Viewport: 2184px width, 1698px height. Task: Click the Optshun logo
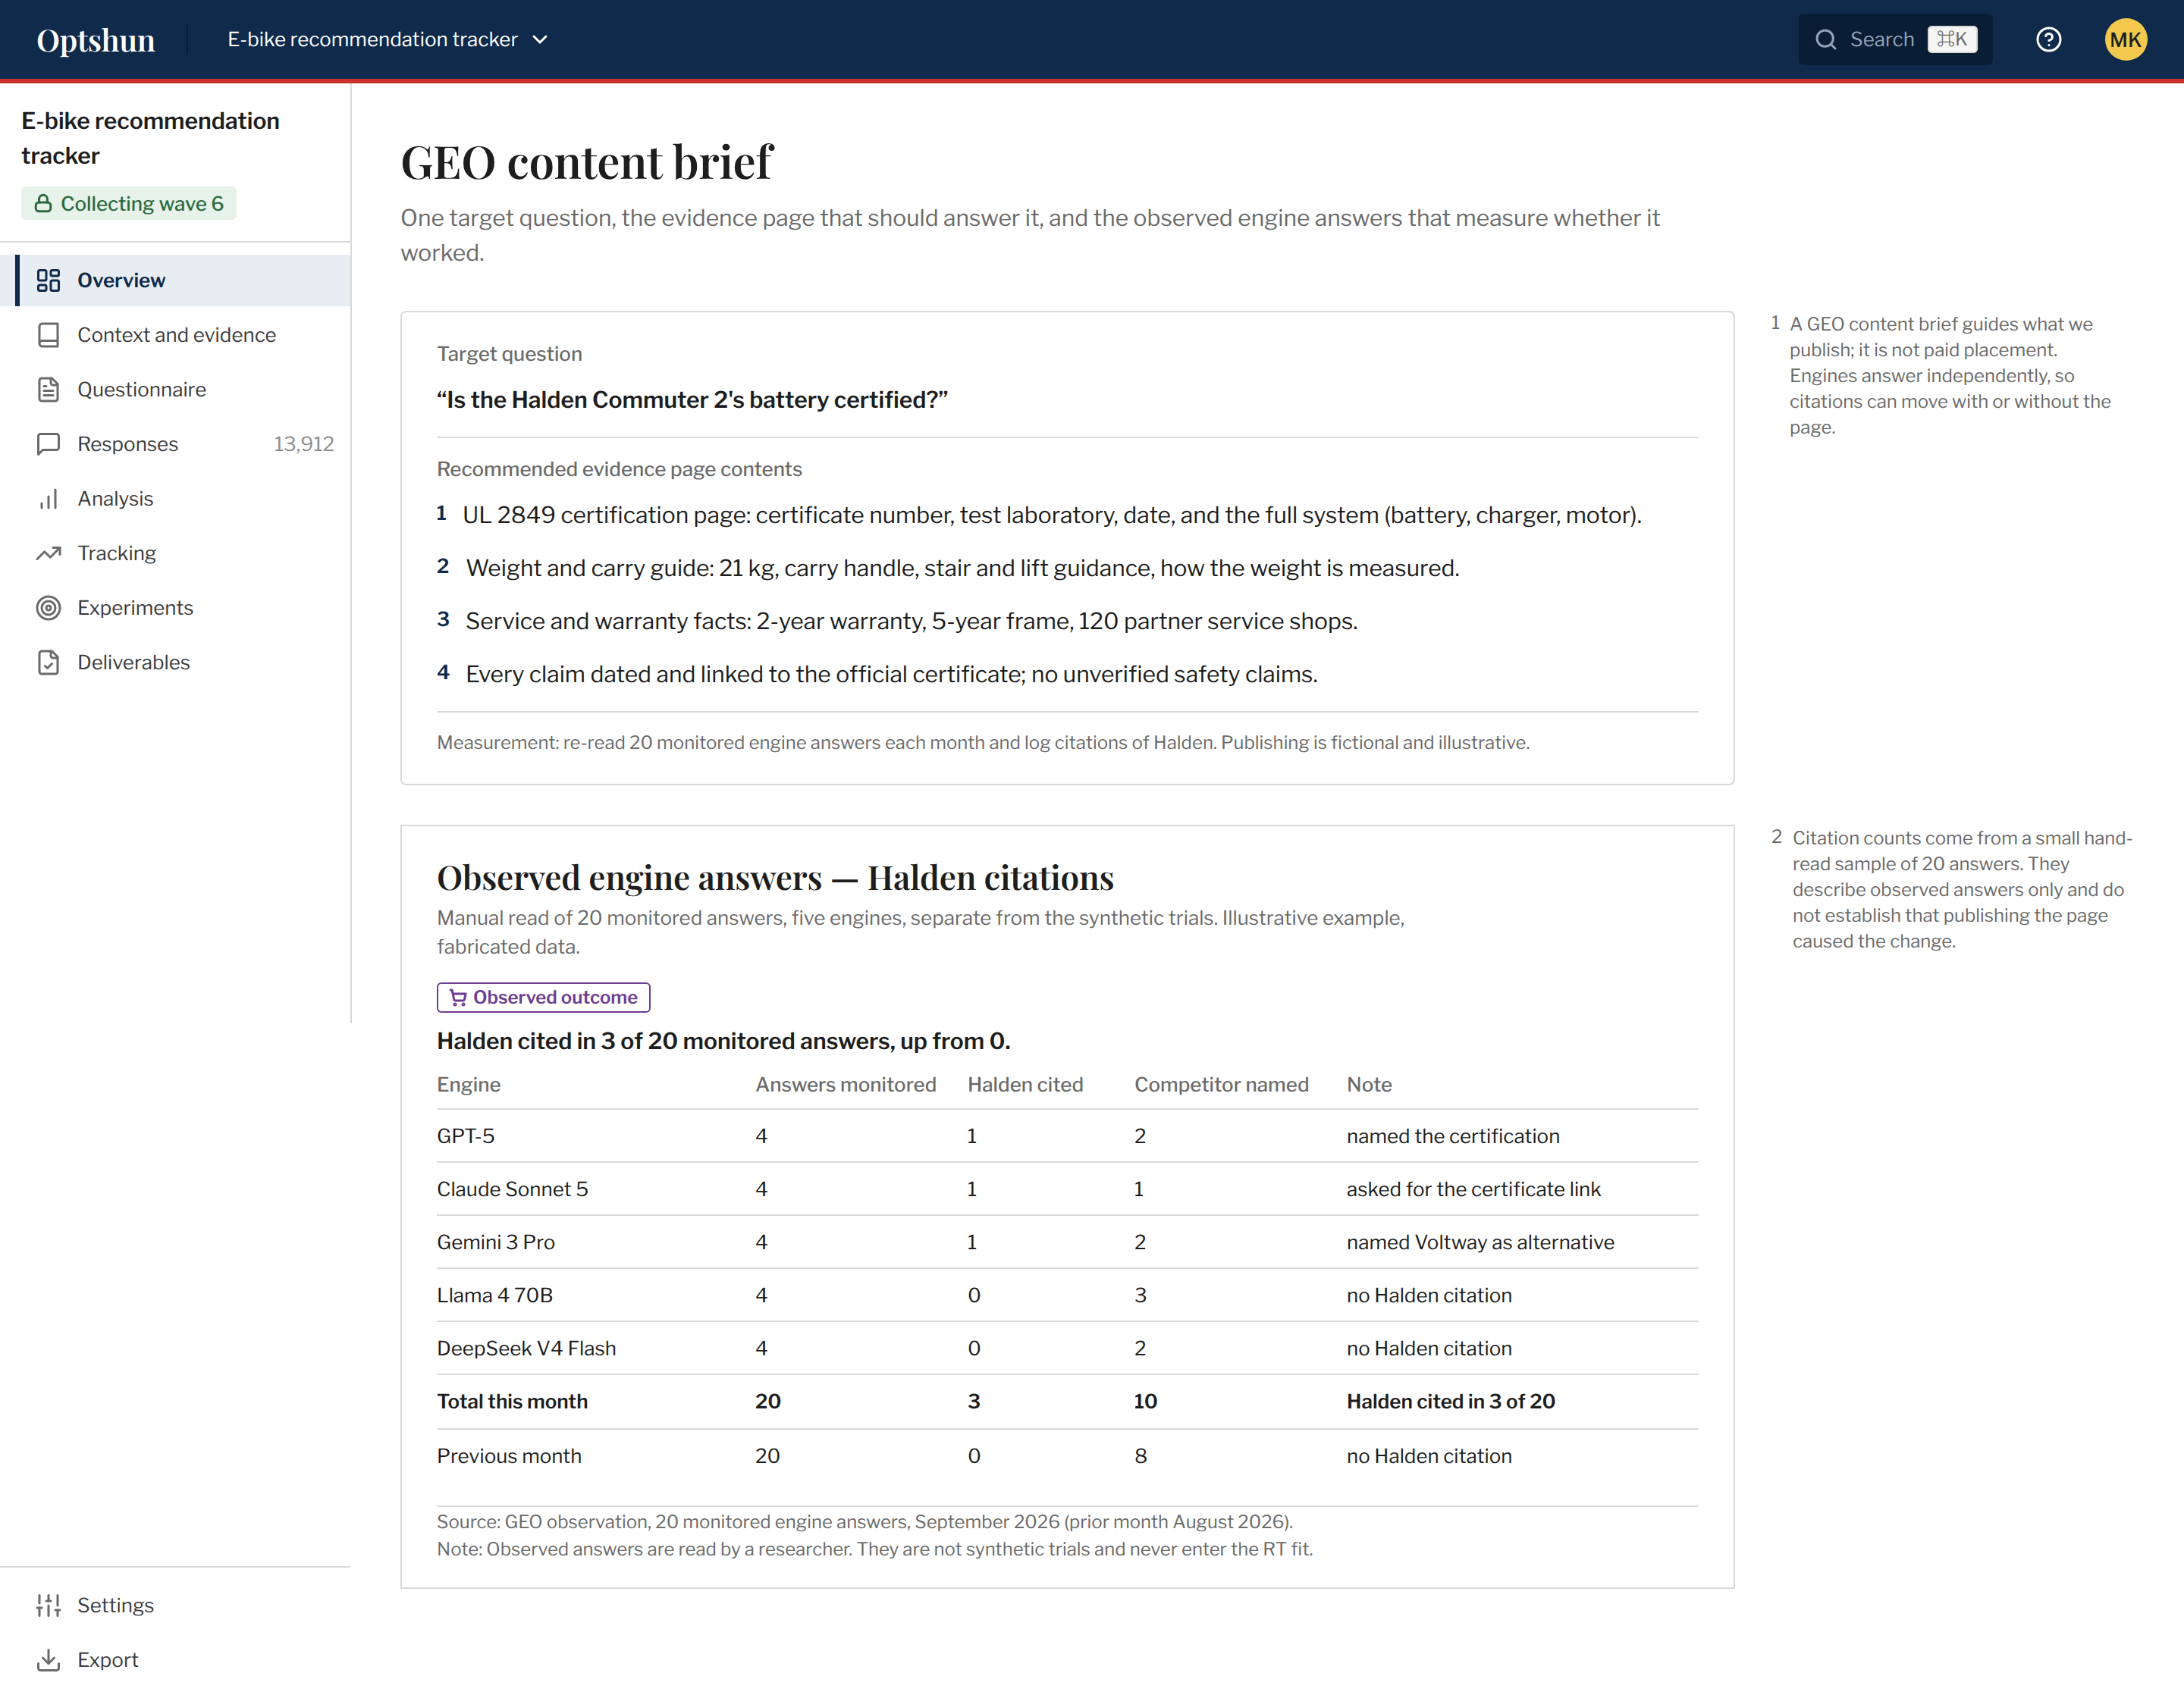coord(96,40)
